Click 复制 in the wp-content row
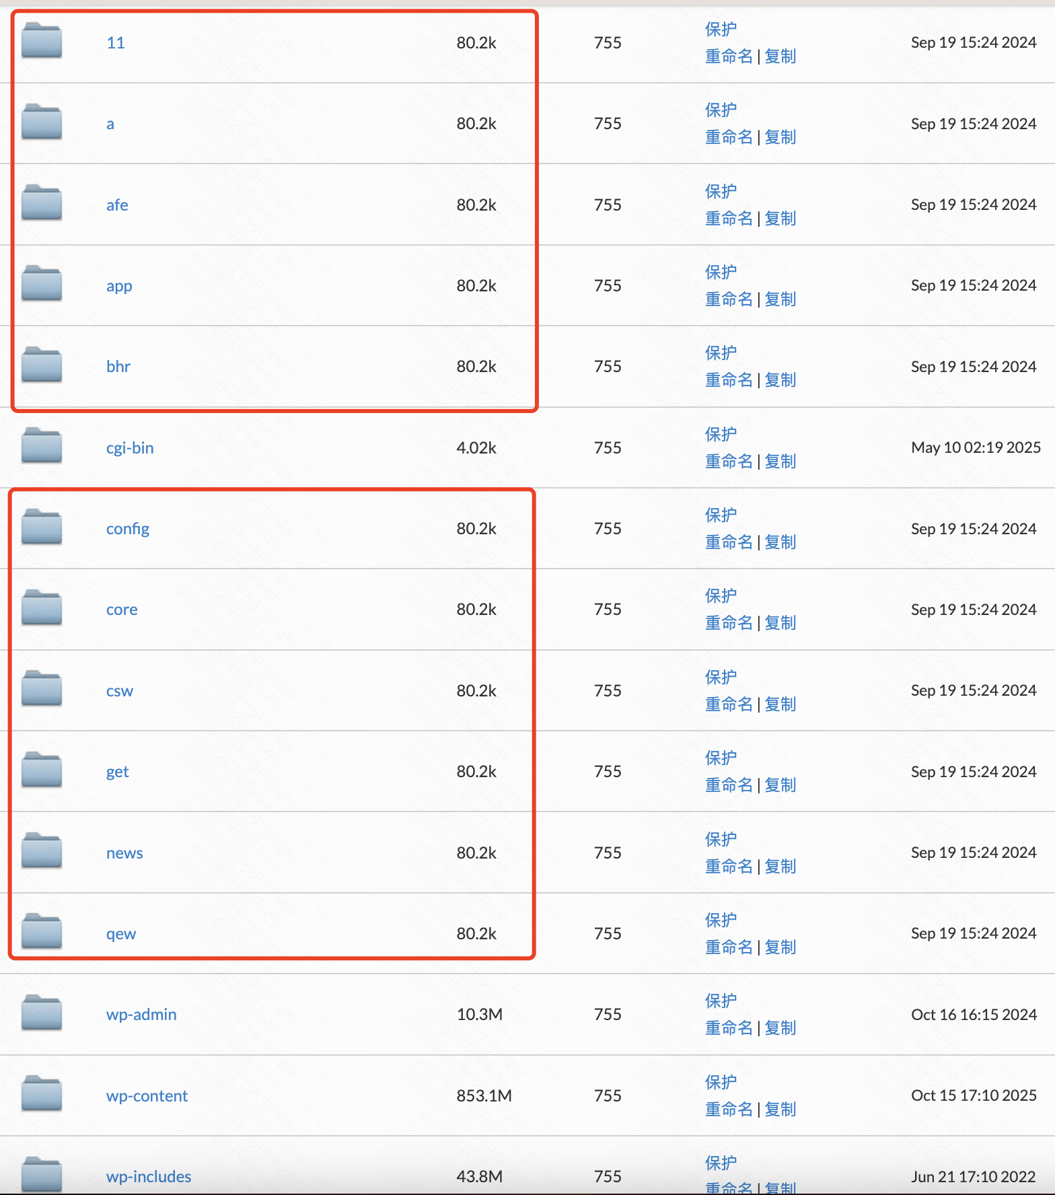The height and width of the screenshot is (1195, 1055). pyautogui.click(x=780, y=1109)
